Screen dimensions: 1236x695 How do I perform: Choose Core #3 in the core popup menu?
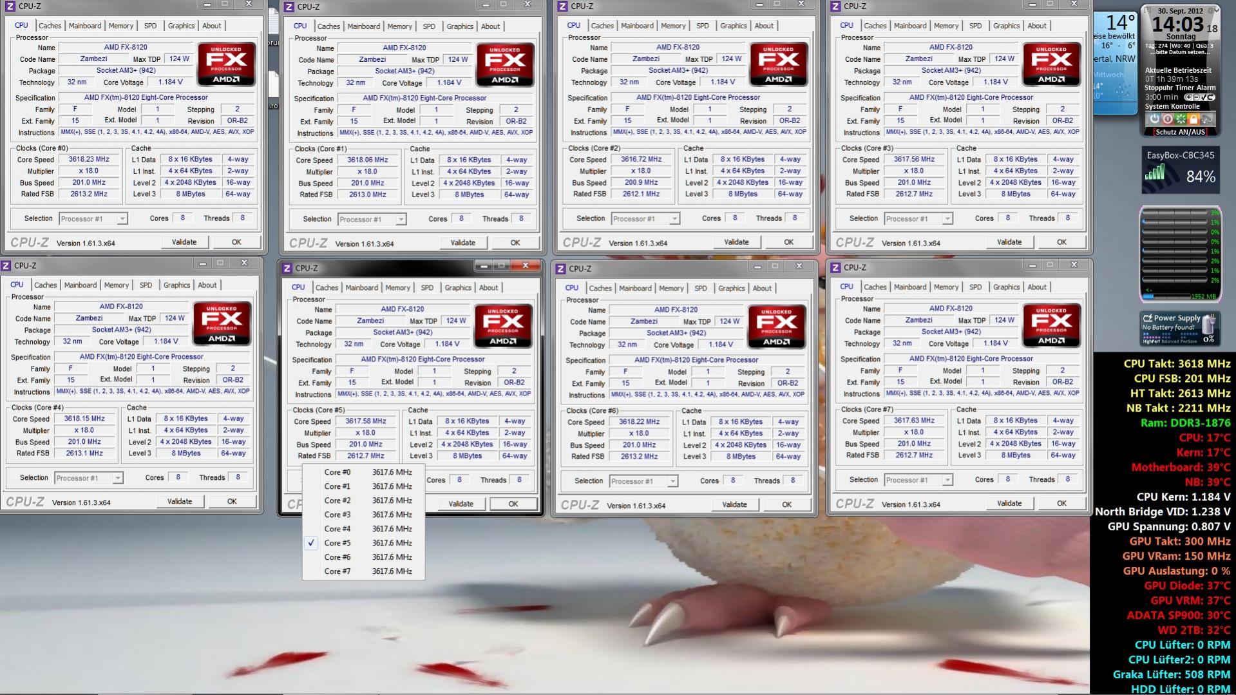pyautogui.click(x=363, y=515)
